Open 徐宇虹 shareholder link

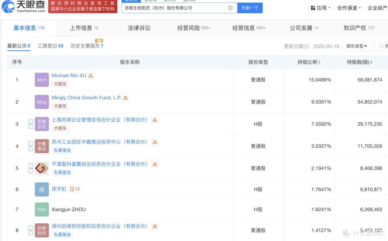click(59, 189)
